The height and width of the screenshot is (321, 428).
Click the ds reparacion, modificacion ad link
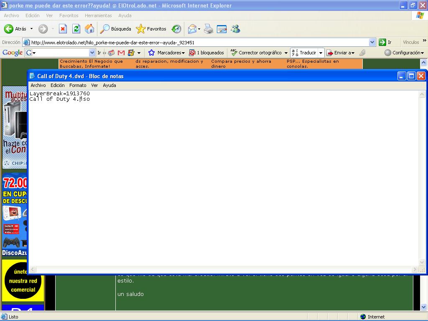(x=169, y=64)
